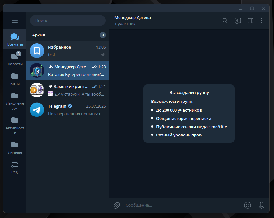Expand the 'Архив' archived chats row
Viewport: 274px width, 218px height.
(x=67, y=35)
